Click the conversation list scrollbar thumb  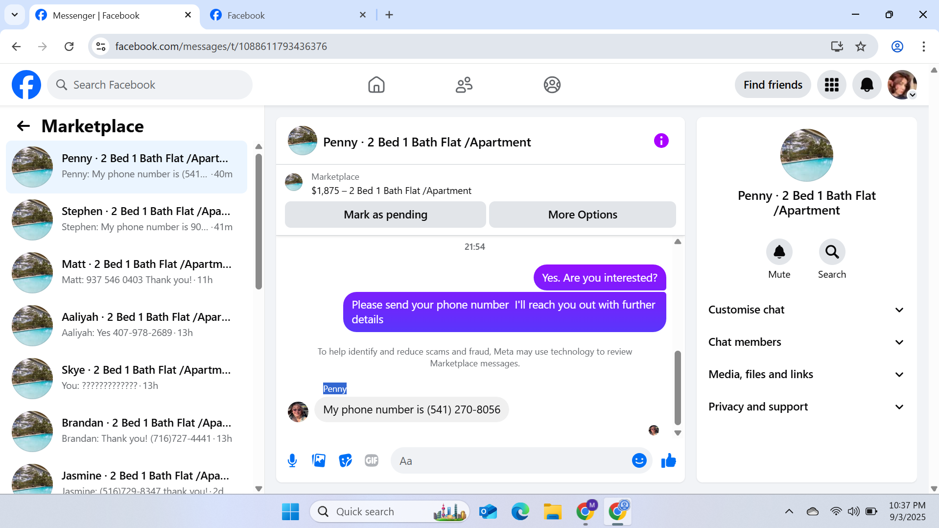[258, 221]
